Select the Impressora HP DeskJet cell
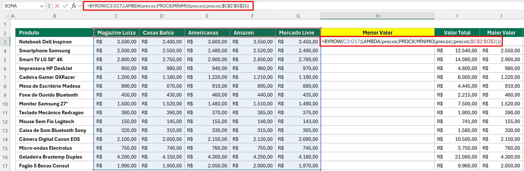 click(x=55, y=68)
